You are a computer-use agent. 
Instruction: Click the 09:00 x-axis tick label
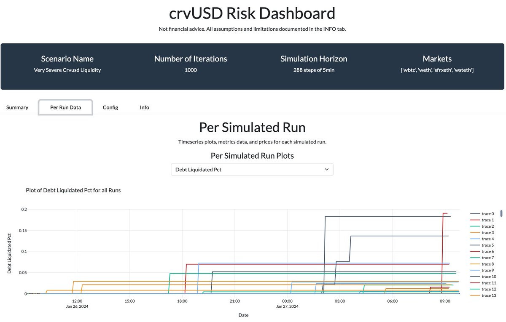[x=445, y=301]
